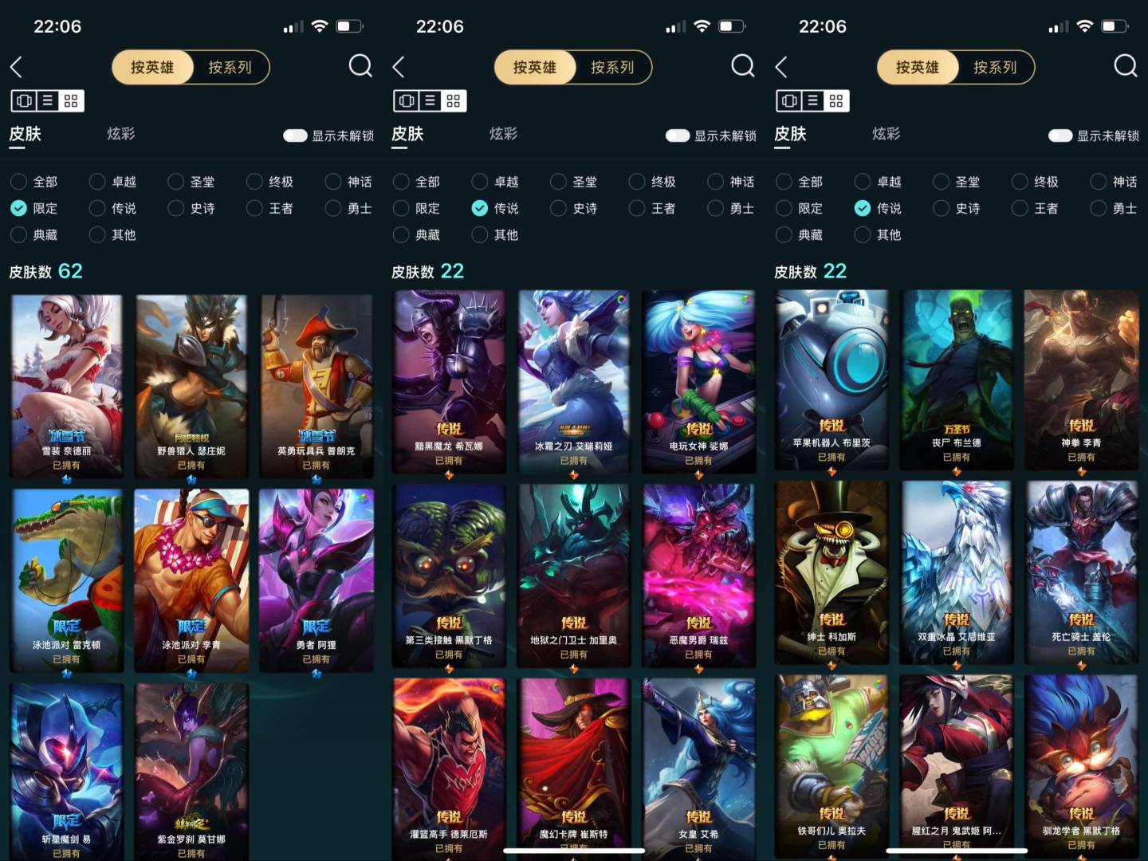Switch to list view icon in left panel

coord(48,100)
